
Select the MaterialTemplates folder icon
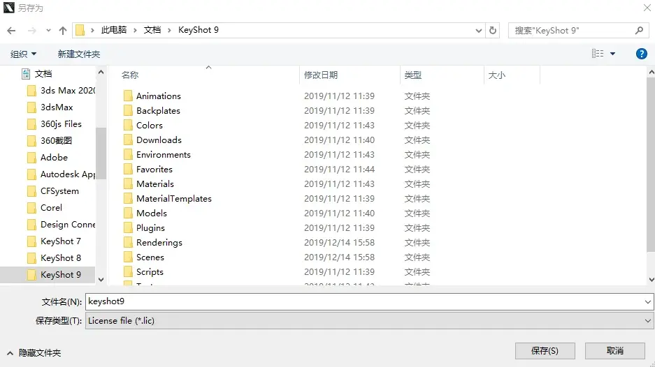[x=128, y=199]
